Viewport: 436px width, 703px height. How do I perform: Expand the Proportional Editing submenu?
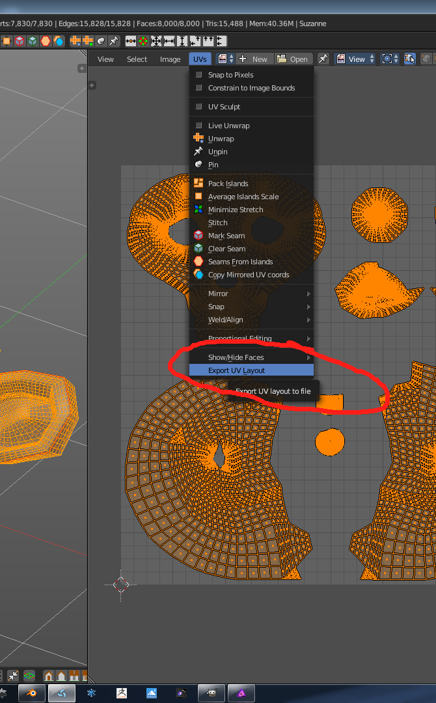[x=251, y=338]
